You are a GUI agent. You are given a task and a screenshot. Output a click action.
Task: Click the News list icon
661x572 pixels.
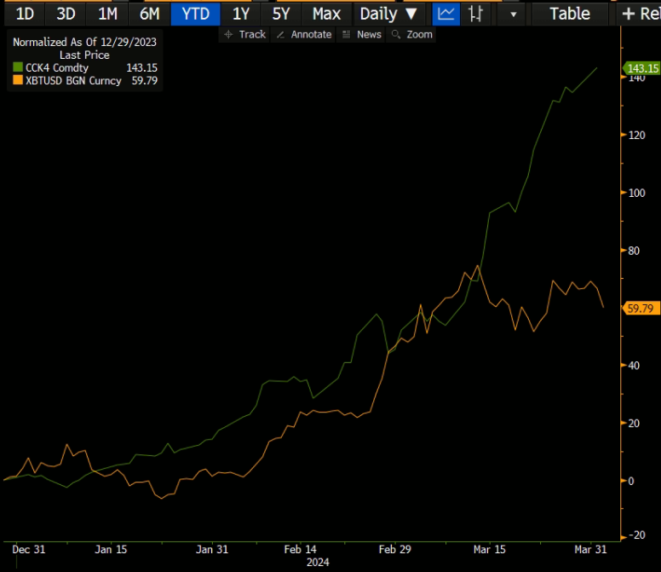pyautogui.click(x=347, y=34)
